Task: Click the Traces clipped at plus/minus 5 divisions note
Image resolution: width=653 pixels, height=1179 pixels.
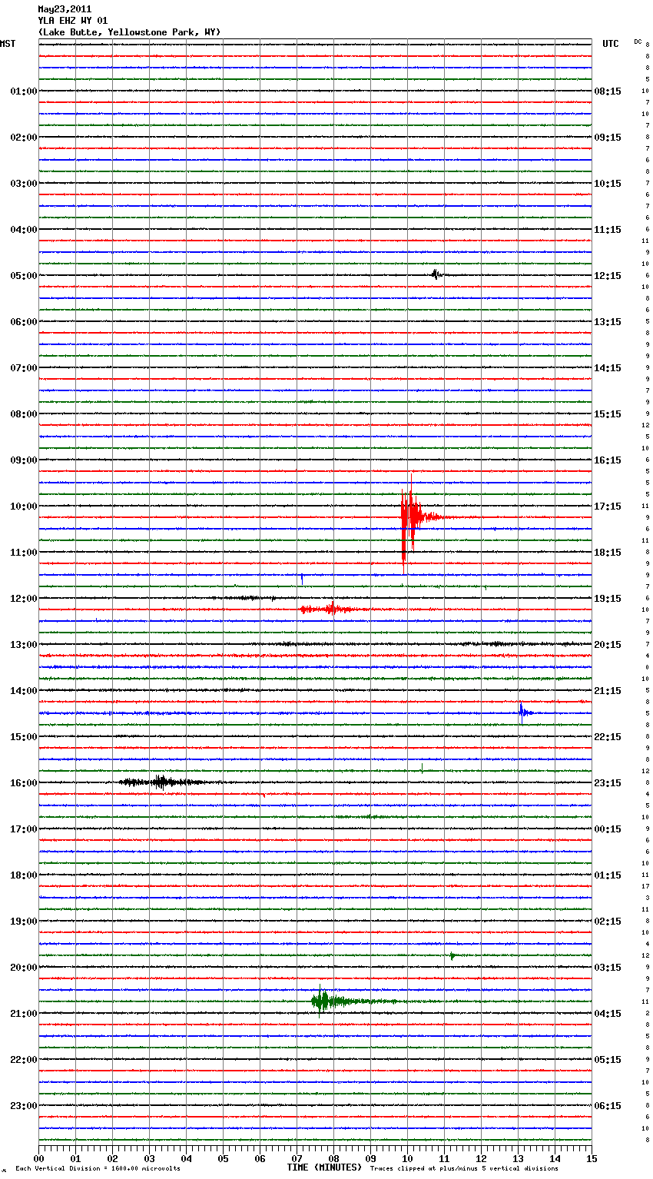Action: click(464, 1169)
